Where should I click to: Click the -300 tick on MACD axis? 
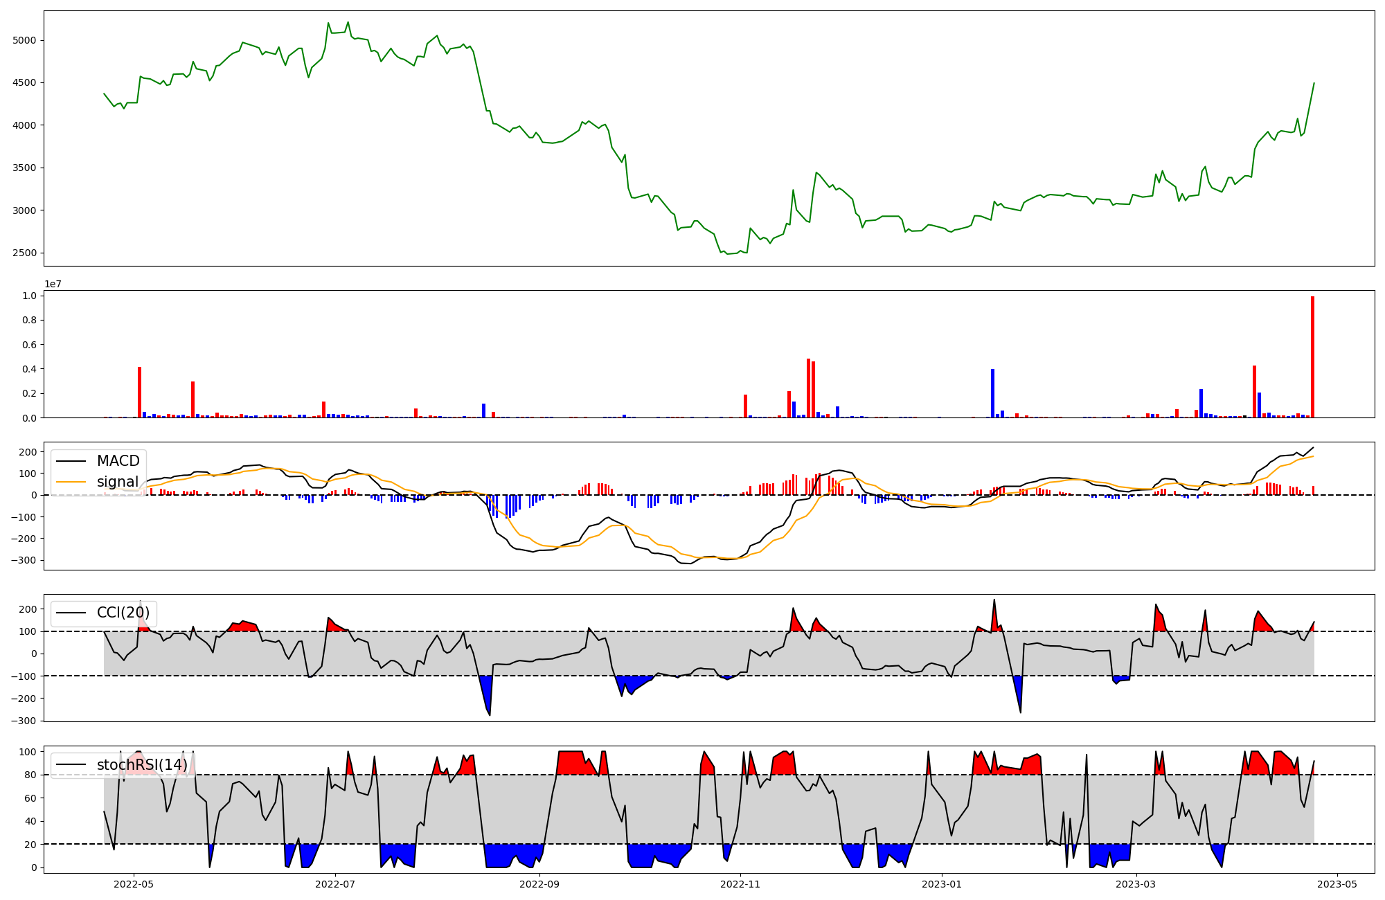pyautogui.click(x=24, y=560)
